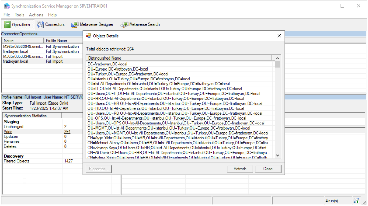This screenshot has height=206, width=368.
Task: Select first M365x03533948 Full Synchronization row
Action: (x=42, y=47)
